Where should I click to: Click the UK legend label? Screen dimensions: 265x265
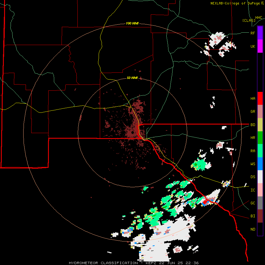[253, 46]
